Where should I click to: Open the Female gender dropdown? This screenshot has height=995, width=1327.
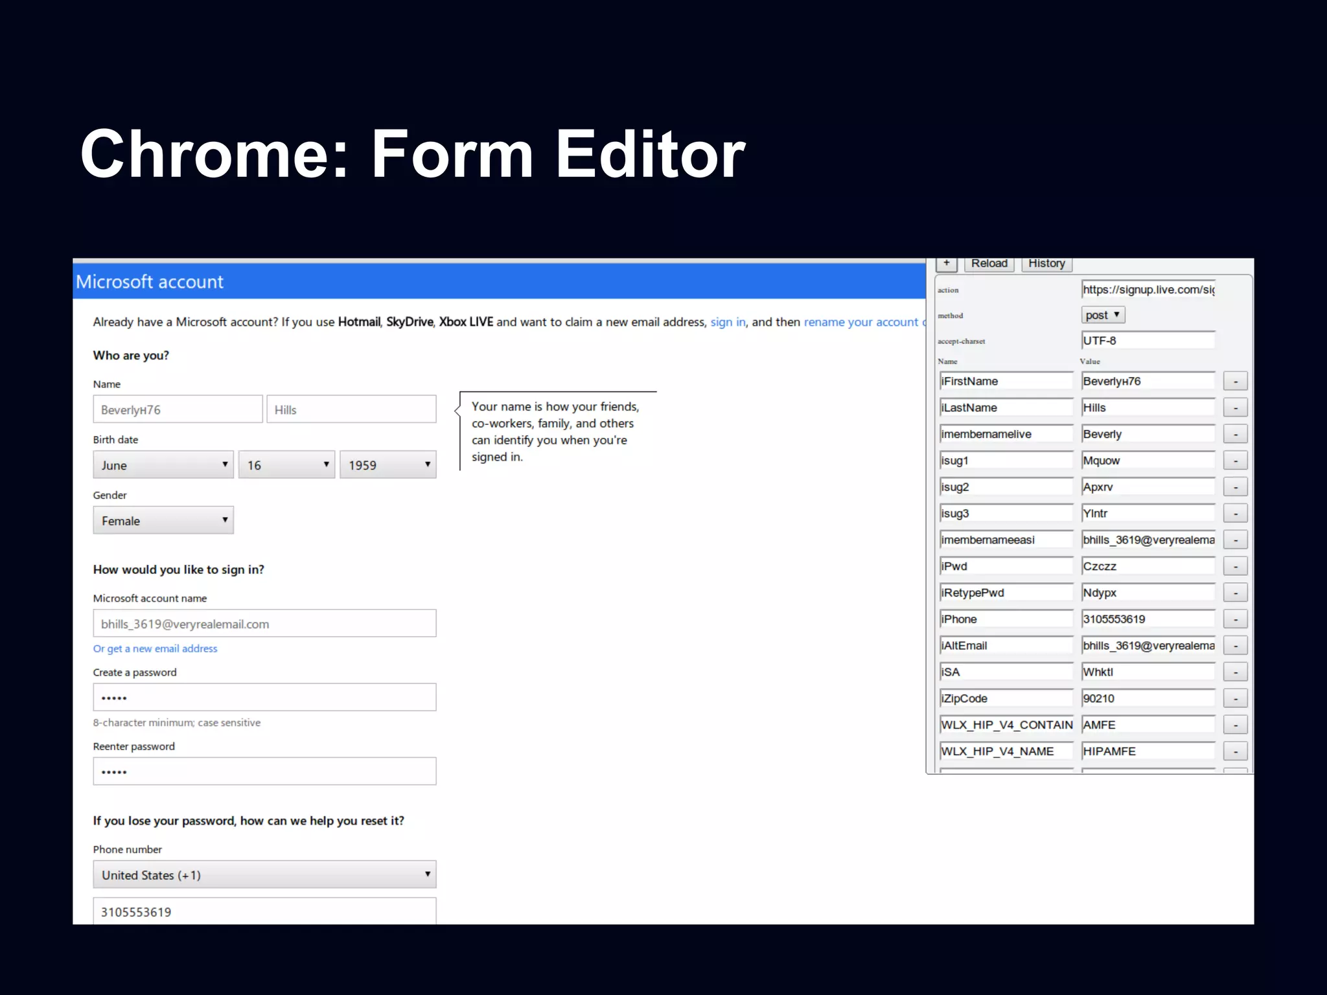click(163, 520)
